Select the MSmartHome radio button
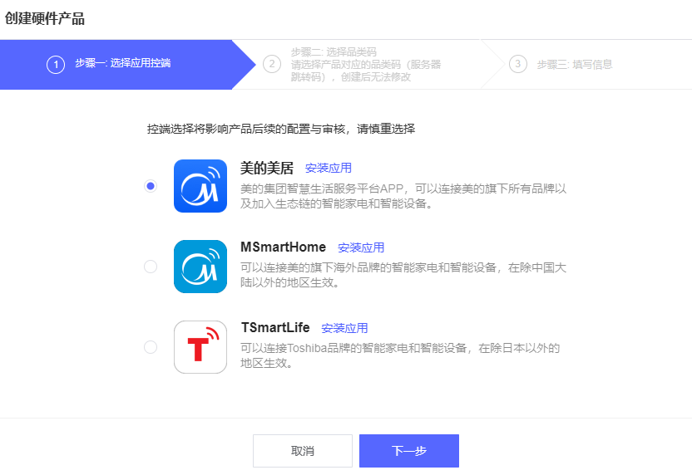 pyautogui.click(x=151, y=267)
